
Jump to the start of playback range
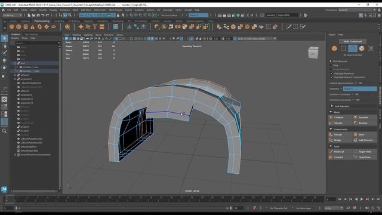click(x=340, y=199)
